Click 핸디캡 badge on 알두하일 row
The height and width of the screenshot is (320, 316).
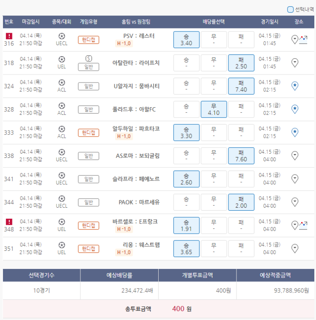(88, 133)
